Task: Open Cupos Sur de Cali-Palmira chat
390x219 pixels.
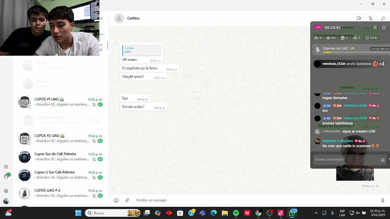Action: [x=61, y=157]
